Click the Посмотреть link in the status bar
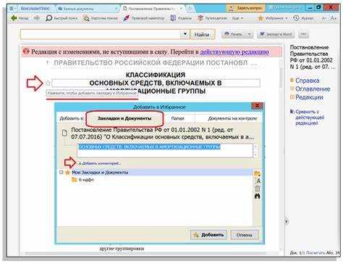The height and width of the screenshot is (264, 343). click(x=316, y=252)
